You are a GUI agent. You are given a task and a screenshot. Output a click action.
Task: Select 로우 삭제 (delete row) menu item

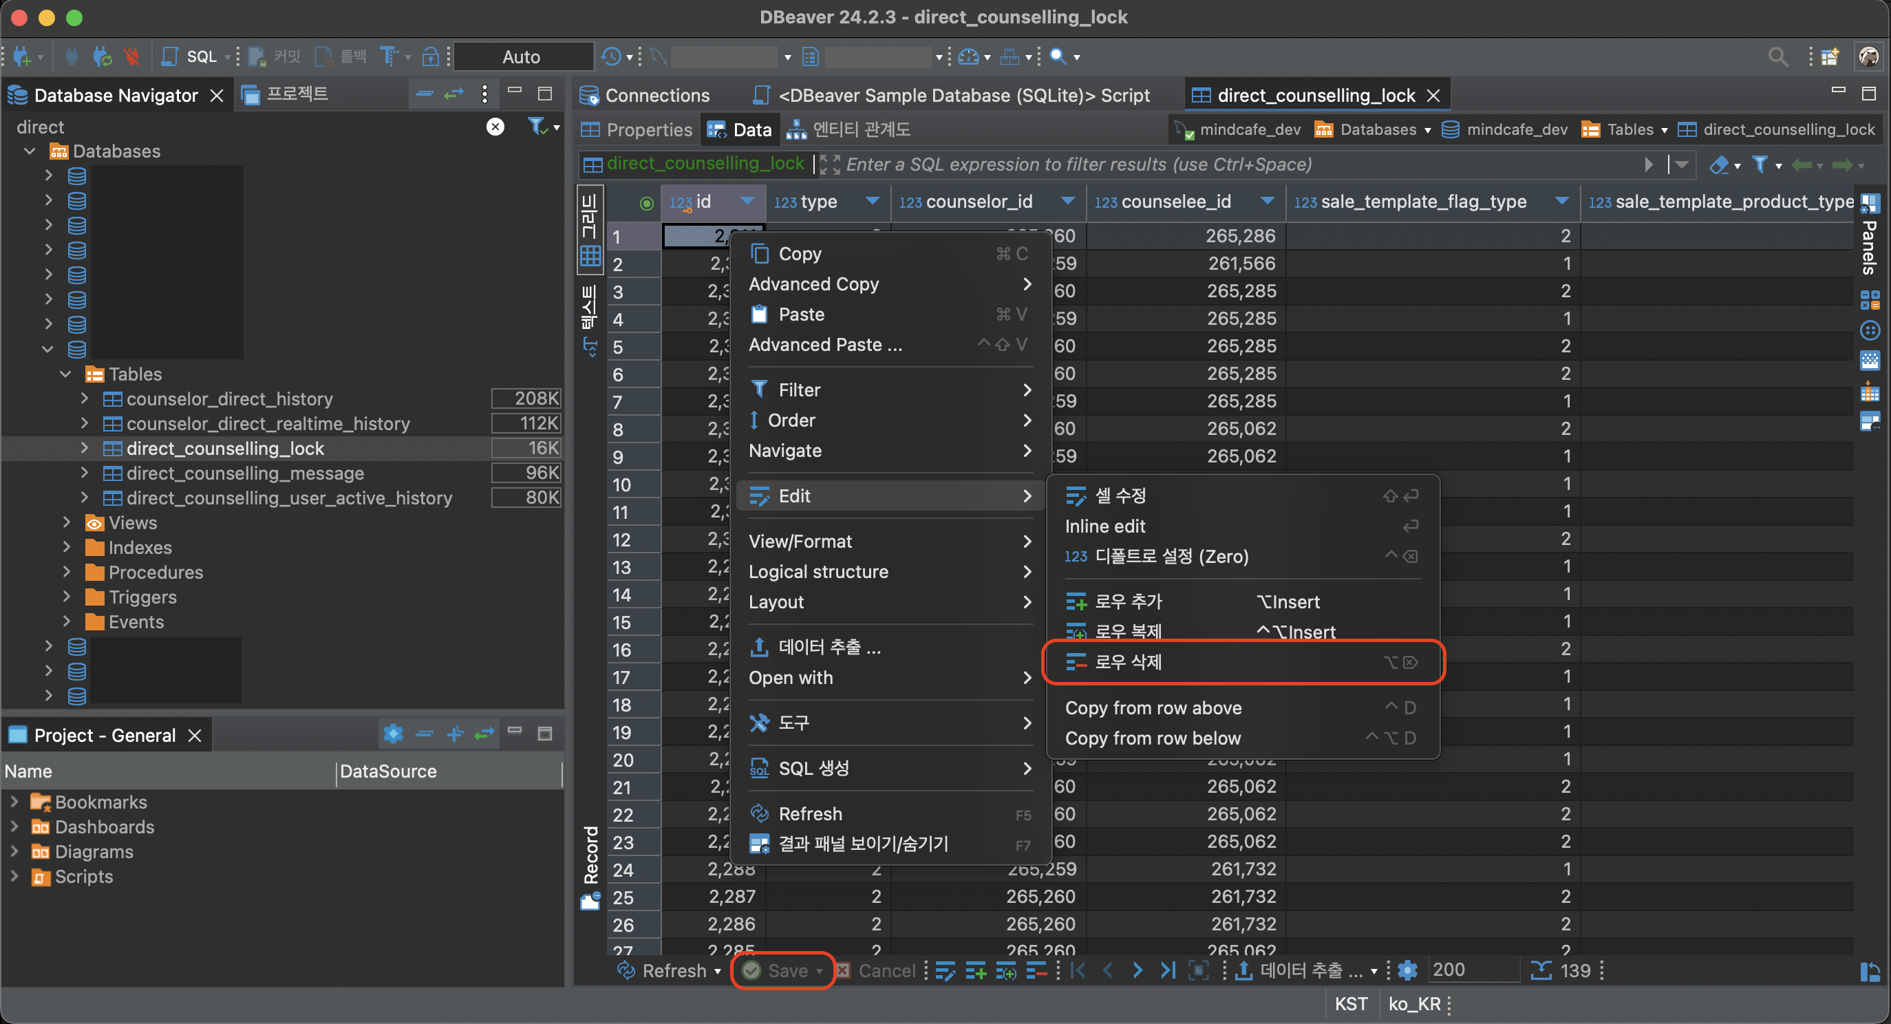(1243, 662)
